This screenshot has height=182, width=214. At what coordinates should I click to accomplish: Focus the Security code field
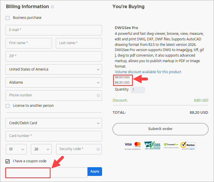79,149
